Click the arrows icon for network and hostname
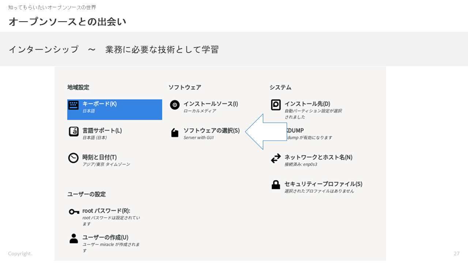 (x=276, y=158)
